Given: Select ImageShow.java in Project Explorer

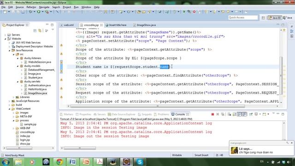Looking at the screenshot, I should click(x=37, y=93).
